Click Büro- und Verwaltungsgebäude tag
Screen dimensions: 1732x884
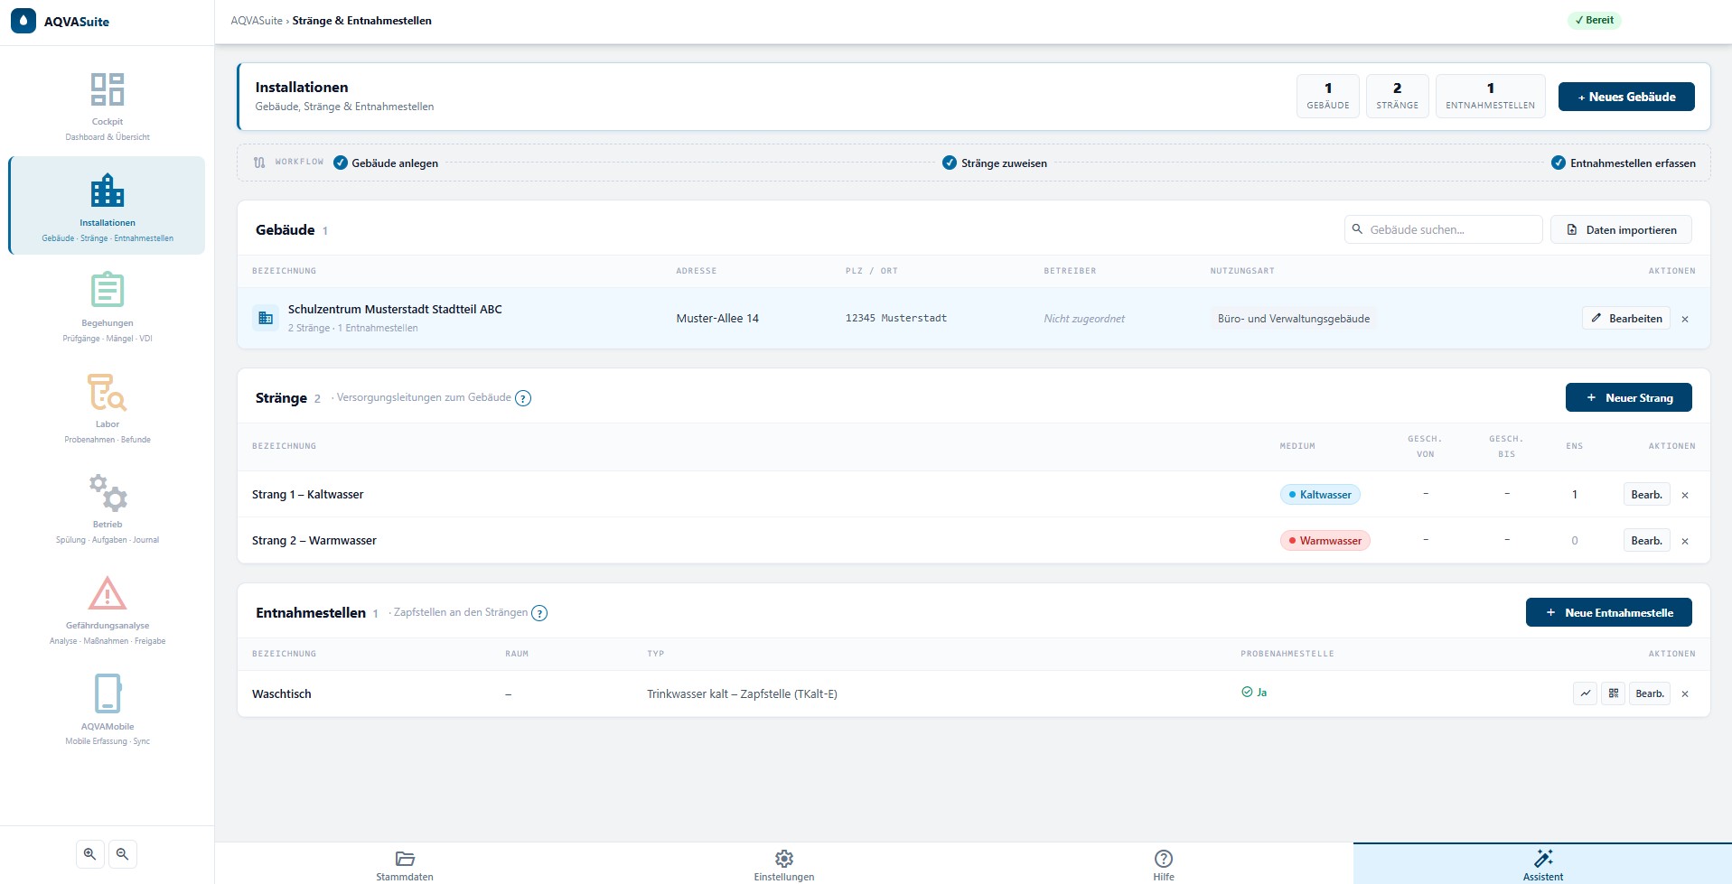(1294, 319)
